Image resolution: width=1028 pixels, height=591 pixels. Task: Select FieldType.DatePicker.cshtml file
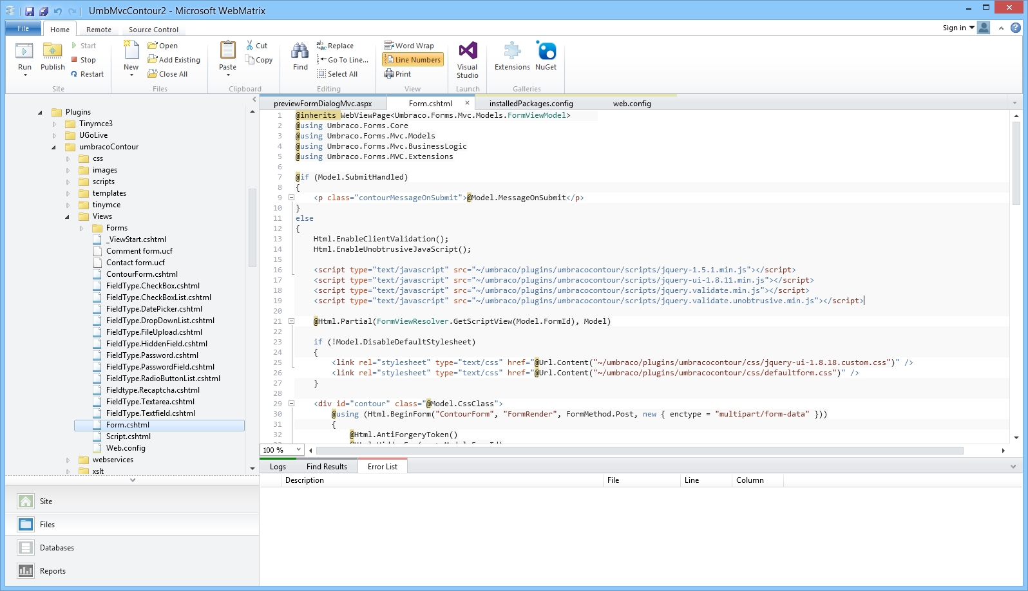click(x=154, y=309)
